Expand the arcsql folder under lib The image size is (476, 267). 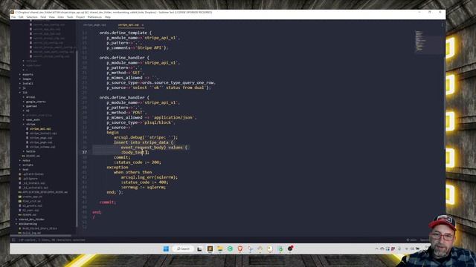click(x=30, y=97)
